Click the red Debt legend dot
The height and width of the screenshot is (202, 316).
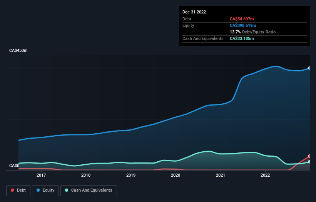pos(12,190)
